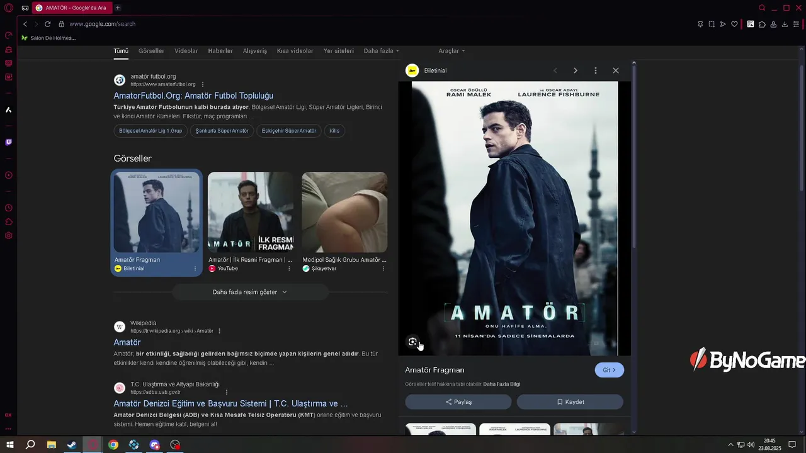This screenshot has height=453, width=806.
Task: Click the 'Kilis' chip
Action: tap(334, 131)
